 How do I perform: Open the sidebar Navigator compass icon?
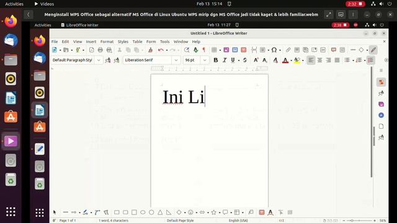pyautogui.click(x=381, y=115)
